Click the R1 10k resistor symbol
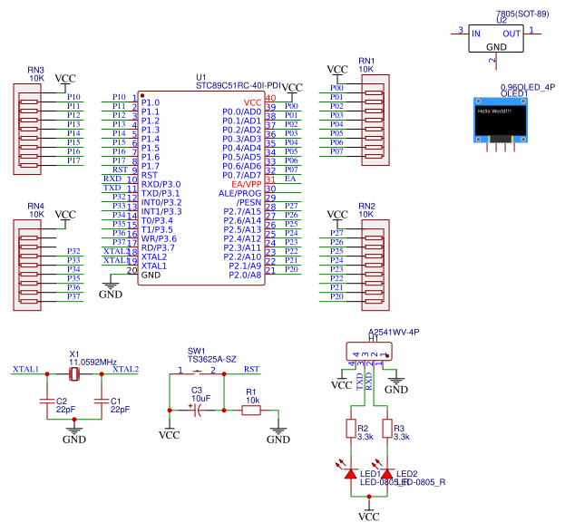The width and height of the screenshot is (565, 532). [x=250, y=411]
